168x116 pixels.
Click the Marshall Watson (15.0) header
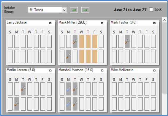76,70
